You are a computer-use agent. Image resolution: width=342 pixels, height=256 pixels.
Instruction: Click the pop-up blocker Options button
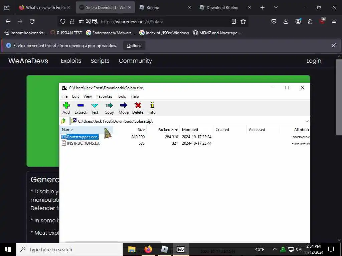[x=134, y=45]
